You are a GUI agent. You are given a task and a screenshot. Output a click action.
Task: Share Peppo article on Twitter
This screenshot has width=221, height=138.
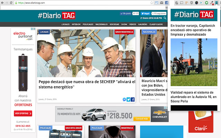128,100
